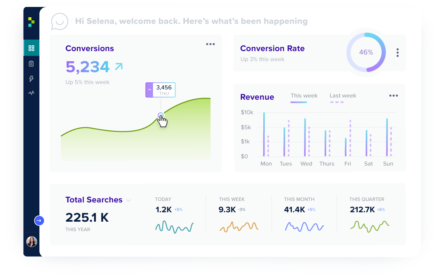Image resolution: width=444 pixels, height=274 pixels.
Task: Switch Revenue chart to This week
Action: [x=304, y=95]
